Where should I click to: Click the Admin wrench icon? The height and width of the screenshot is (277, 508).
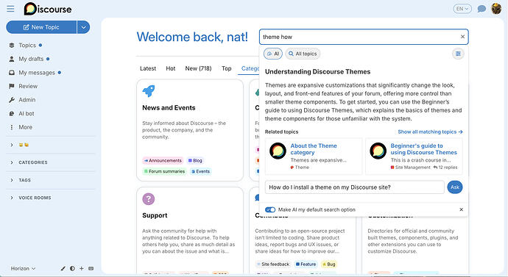click(12, 100)
